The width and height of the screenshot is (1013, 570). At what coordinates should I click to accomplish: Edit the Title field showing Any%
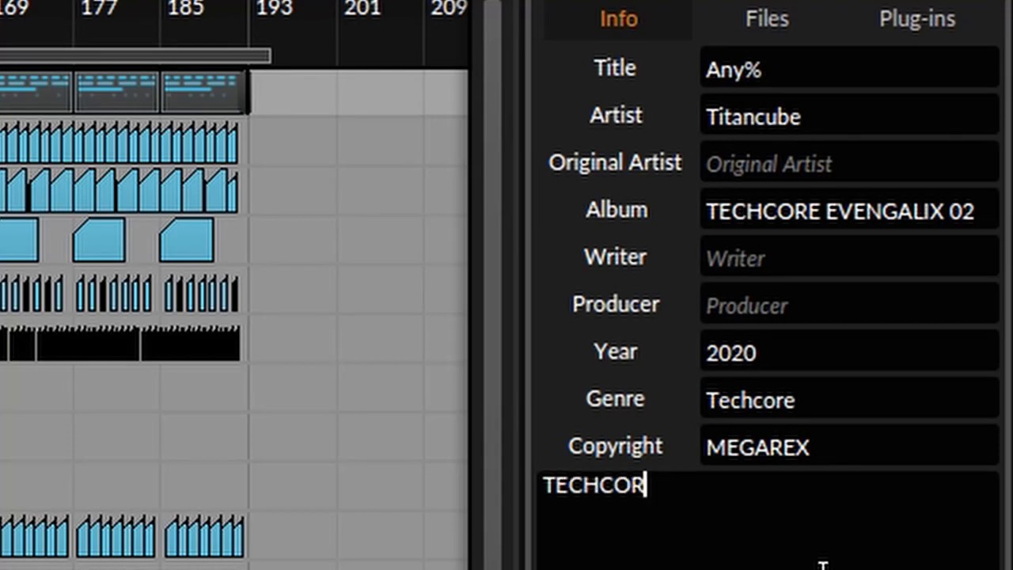[x=849, y=69]
